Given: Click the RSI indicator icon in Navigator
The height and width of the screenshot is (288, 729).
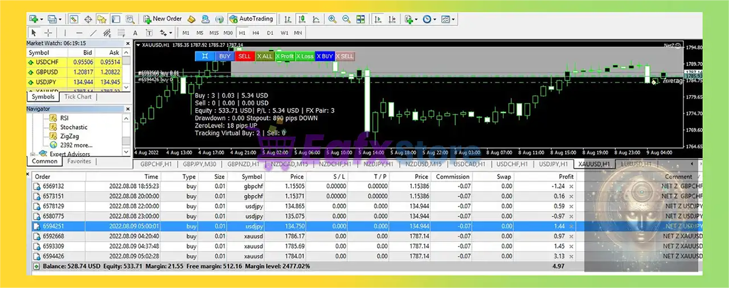Looking at the screenshot, I should click(52, 118).
